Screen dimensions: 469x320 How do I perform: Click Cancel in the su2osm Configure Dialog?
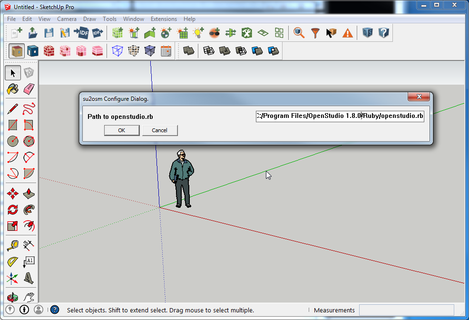(x=160, y=130)
